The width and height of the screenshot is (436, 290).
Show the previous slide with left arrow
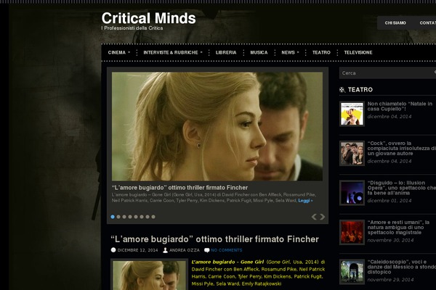click(314, 217)
